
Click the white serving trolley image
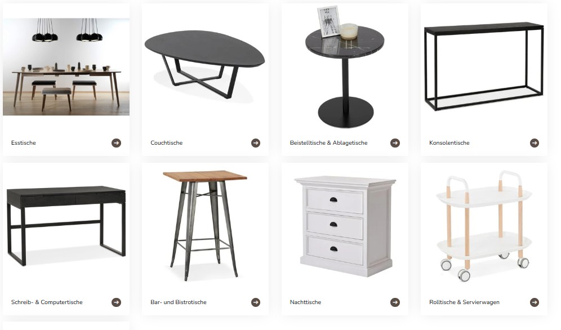[484, 226]
